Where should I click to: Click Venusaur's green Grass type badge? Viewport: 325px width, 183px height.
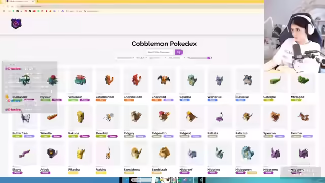tap(73, 100)
